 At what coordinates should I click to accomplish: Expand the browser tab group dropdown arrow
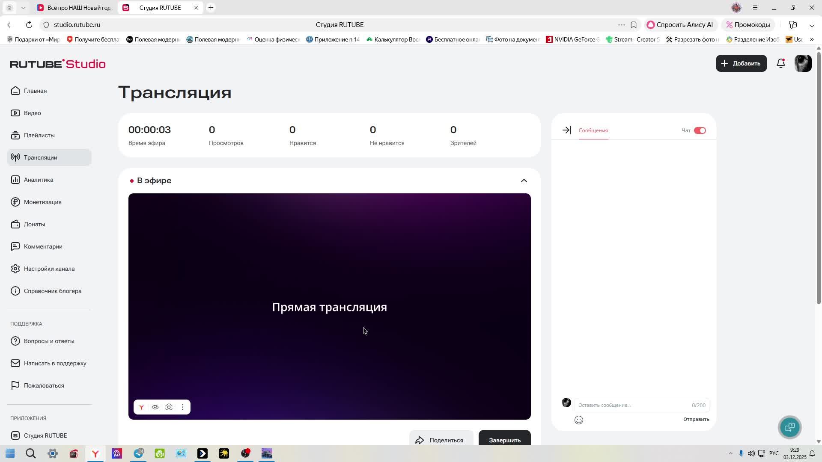[23, 8]
